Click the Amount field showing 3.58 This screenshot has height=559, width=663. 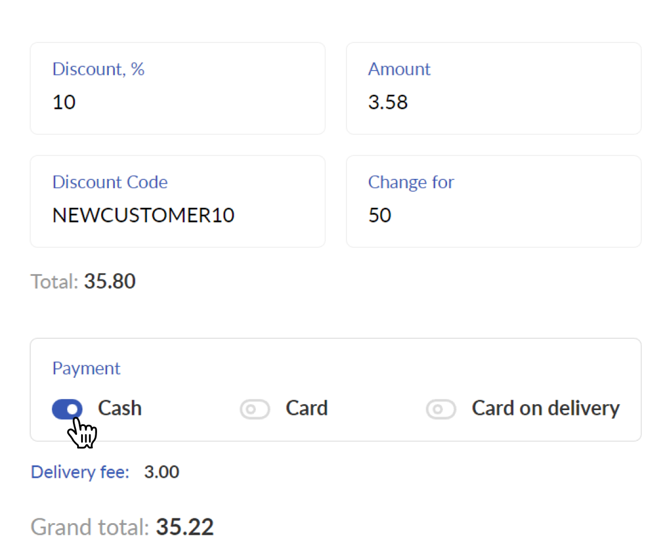click(494, 88)
